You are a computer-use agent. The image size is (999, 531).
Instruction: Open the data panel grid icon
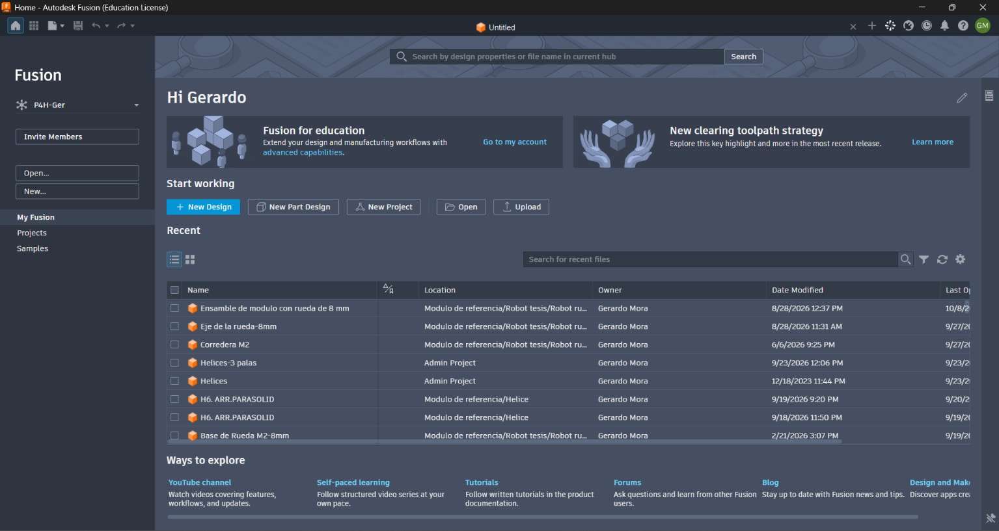34,25
